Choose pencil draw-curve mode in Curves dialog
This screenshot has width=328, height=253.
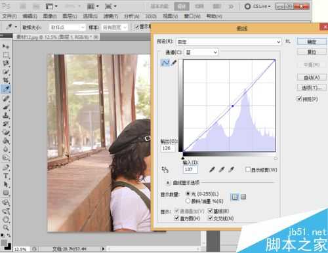[174, 63]
